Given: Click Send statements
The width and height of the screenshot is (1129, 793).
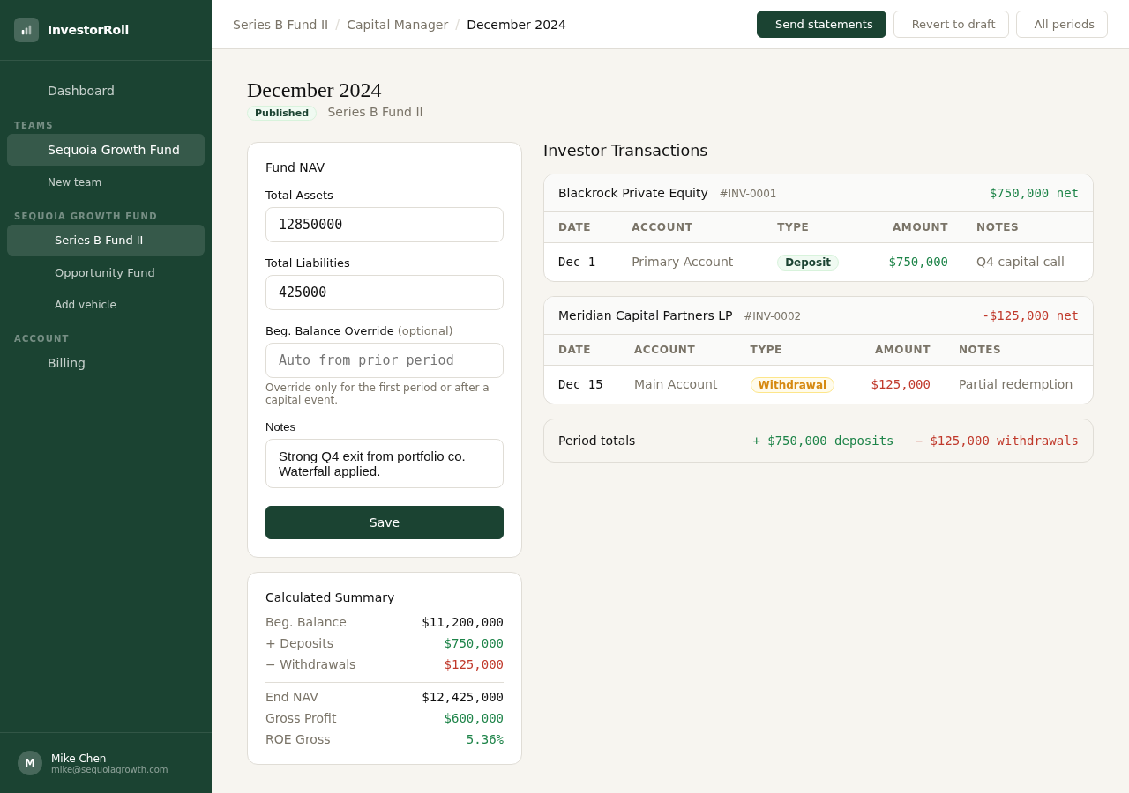Looking at the screenshot, I should (821, 24).
